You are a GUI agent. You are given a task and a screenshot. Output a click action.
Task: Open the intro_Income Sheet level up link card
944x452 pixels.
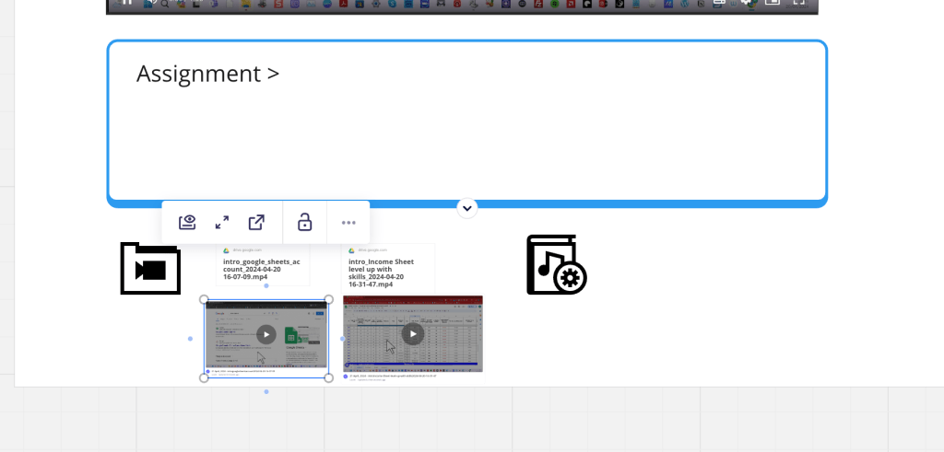click(x=388, y=268)
